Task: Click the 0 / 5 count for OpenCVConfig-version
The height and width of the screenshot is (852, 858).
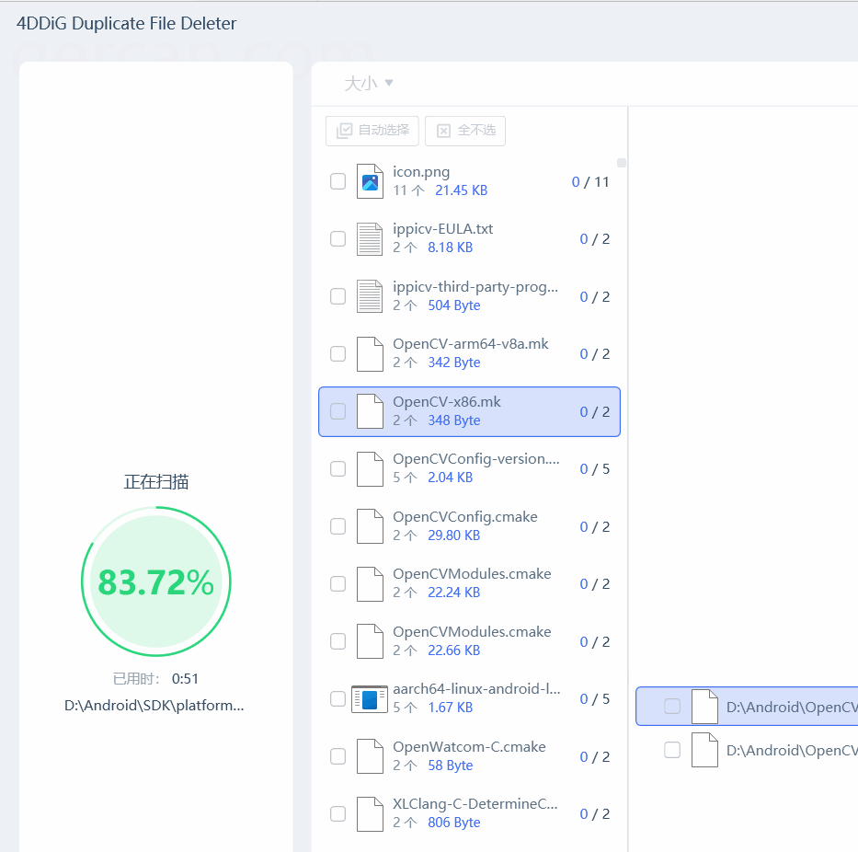Action: 595,469
